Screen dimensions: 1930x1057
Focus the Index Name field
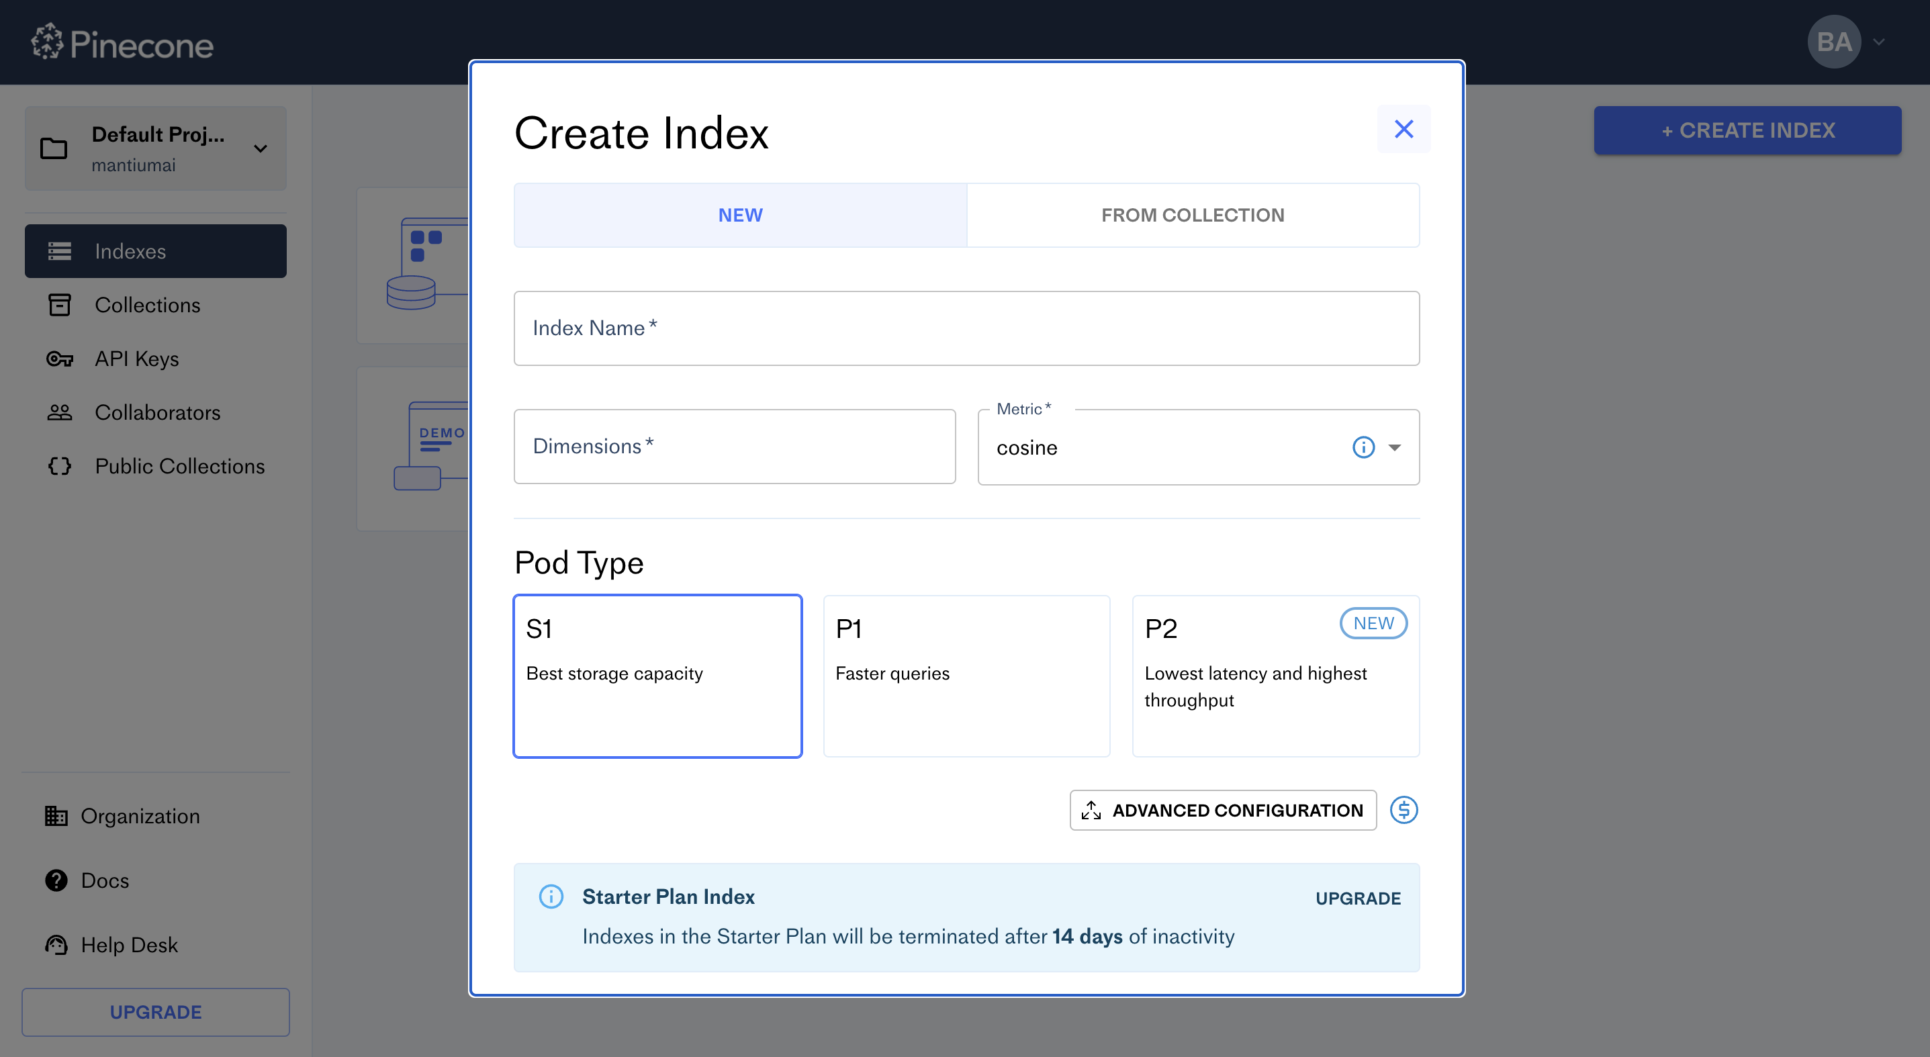click(x=966, y=328)
